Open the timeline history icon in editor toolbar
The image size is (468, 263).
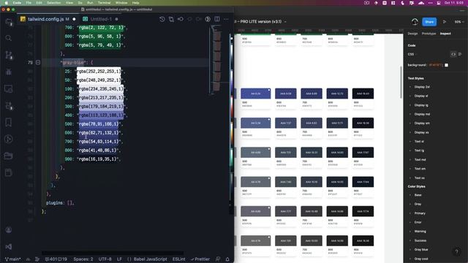(x=162, y=19)
